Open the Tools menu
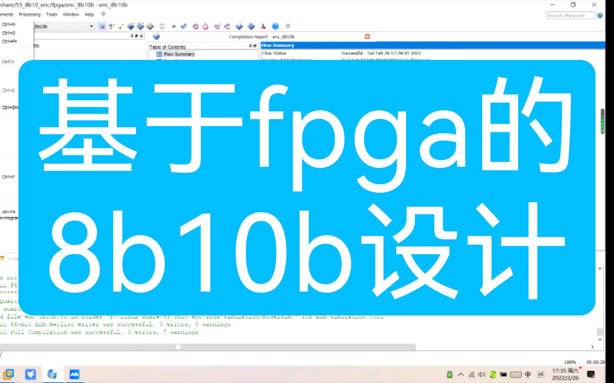614x383 pixels. (x=52, y=14)
